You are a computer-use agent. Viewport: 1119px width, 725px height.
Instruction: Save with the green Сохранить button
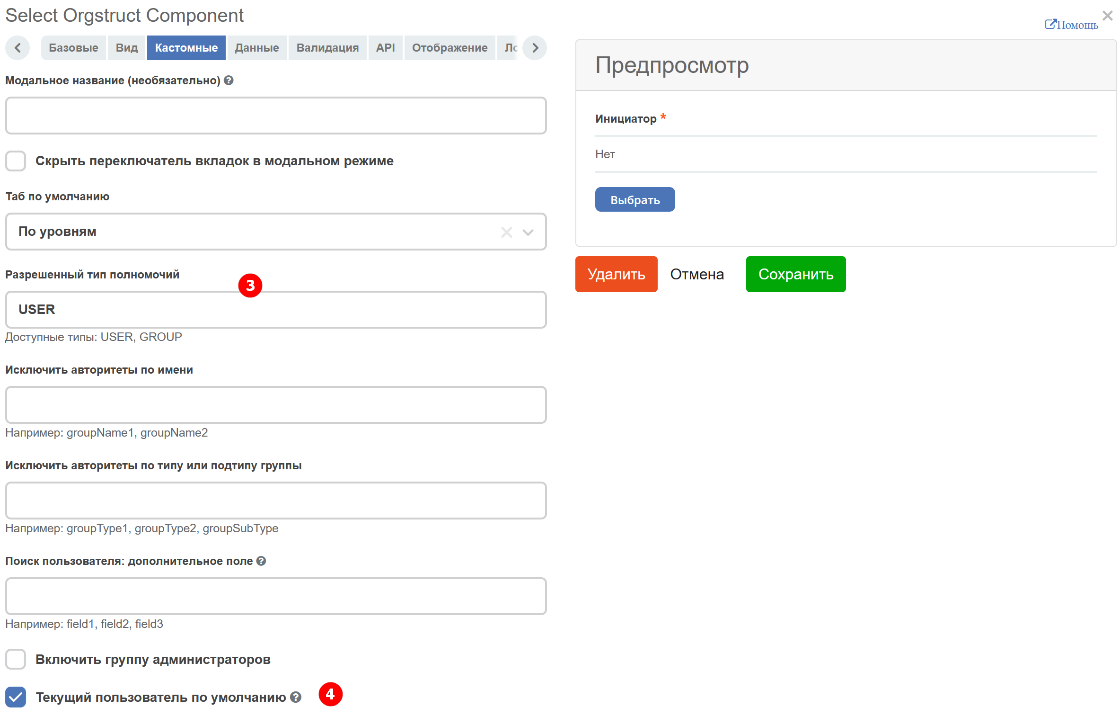coord(796,274)
